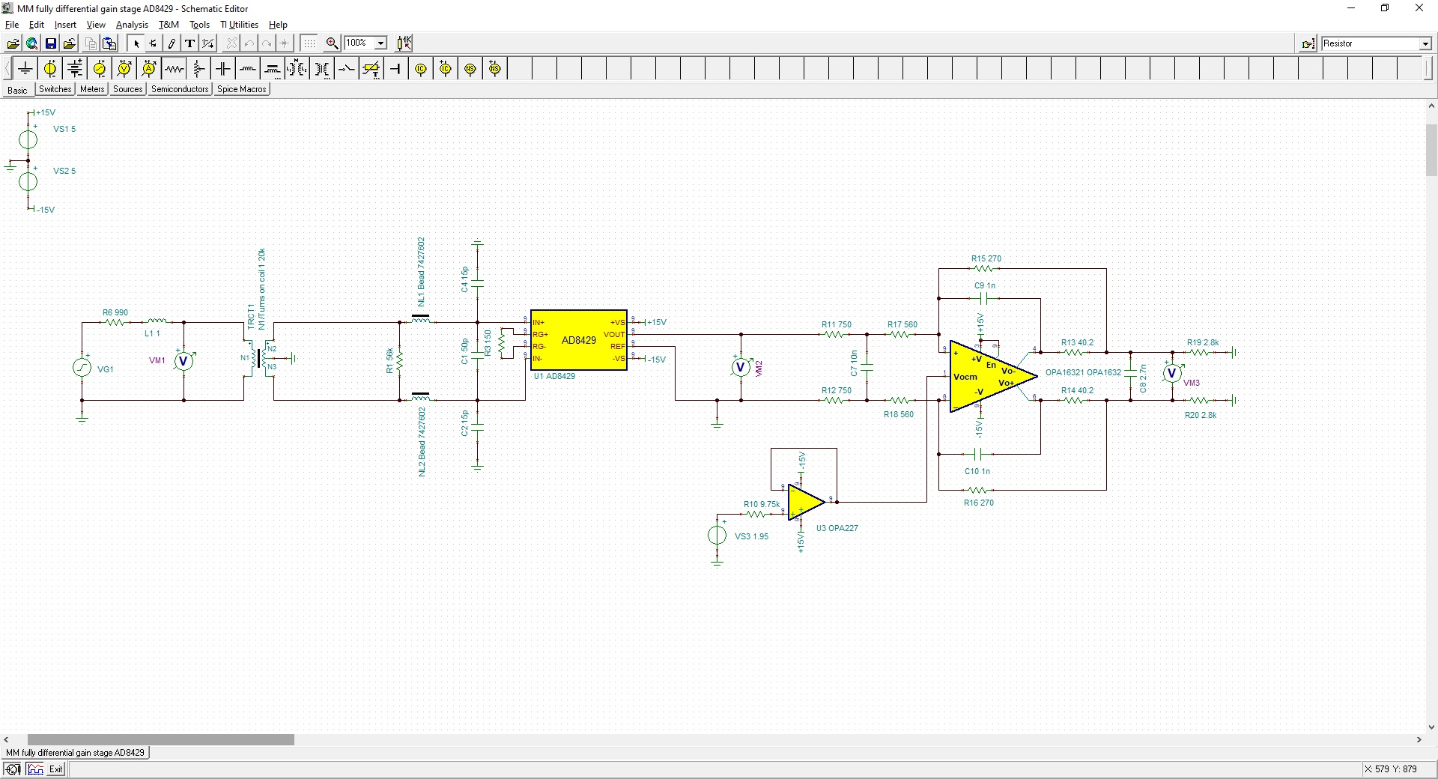Place a Capacitor component
The height and width of the screenshot is (779, 1438).
click(x=223, y=69)
